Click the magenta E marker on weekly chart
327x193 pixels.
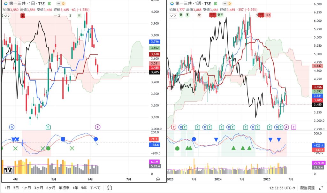coord(293,127)
